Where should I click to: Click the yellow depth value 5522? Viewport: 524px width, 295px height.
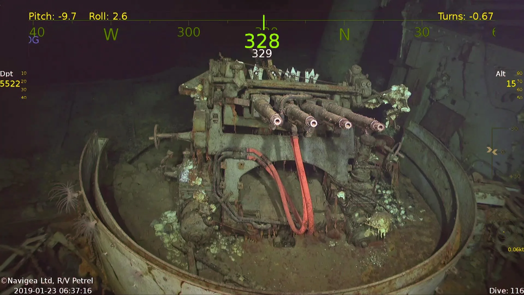10,84
